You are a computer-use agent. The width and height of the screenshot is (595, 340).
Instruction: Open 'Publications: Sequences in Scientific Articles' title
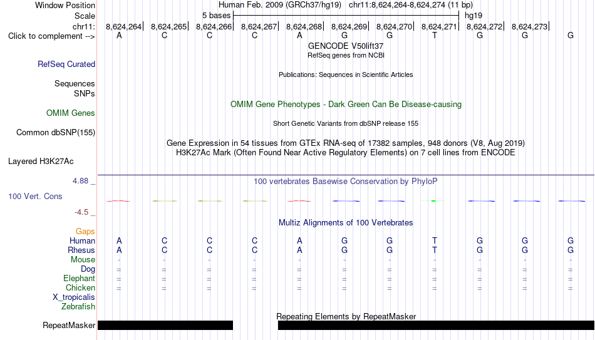346,75
